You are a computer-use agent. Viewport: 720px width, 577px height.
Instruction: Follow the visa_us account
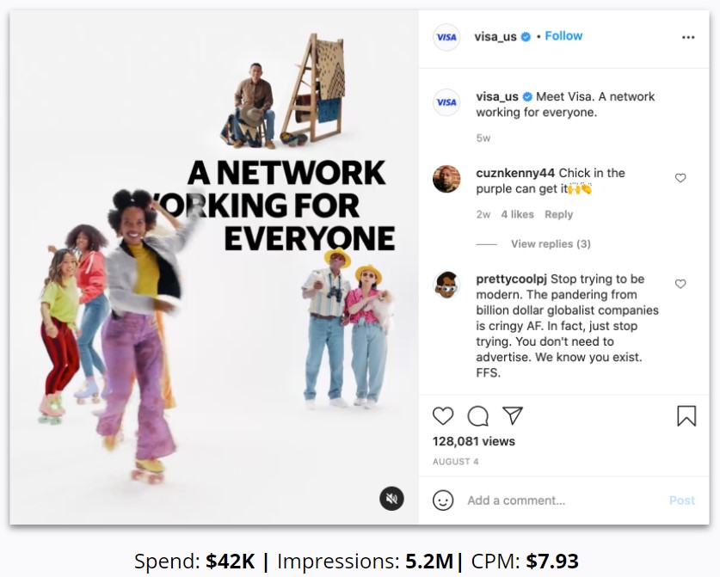563,36
